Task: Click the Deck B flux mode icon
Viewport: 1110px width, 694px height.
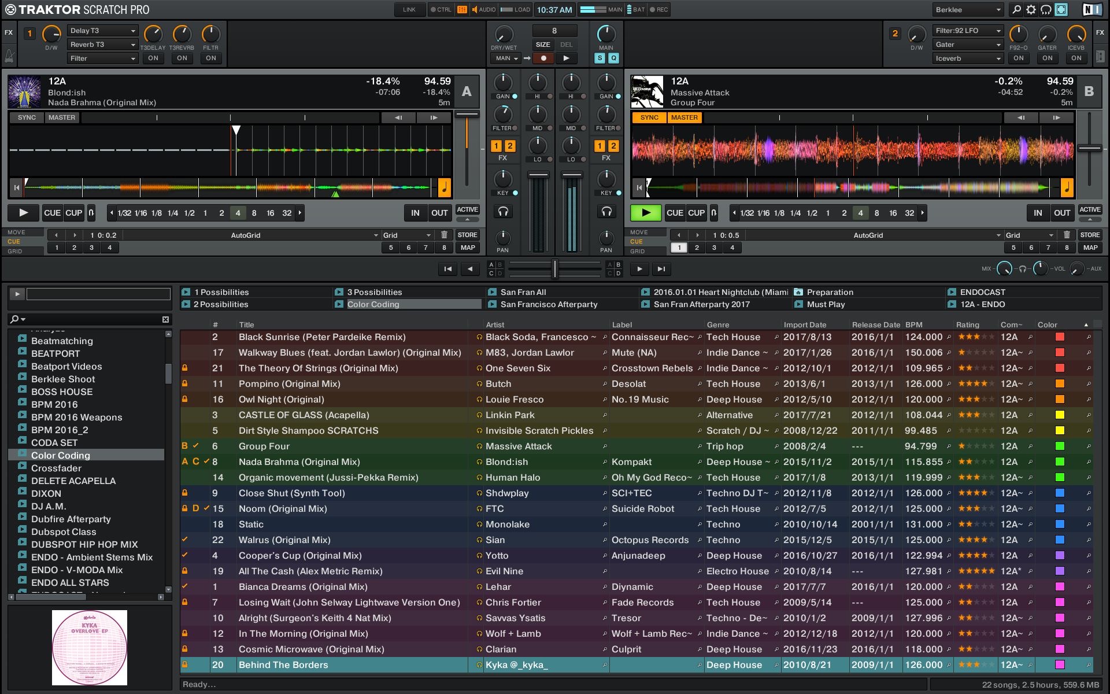Action: 713,213
